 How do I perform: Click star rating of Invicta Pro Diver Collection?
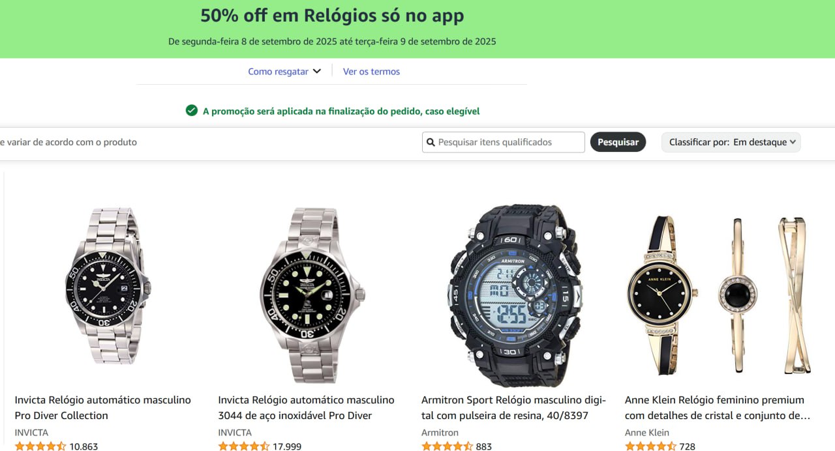pyautogui.click(x=40, y=446)
